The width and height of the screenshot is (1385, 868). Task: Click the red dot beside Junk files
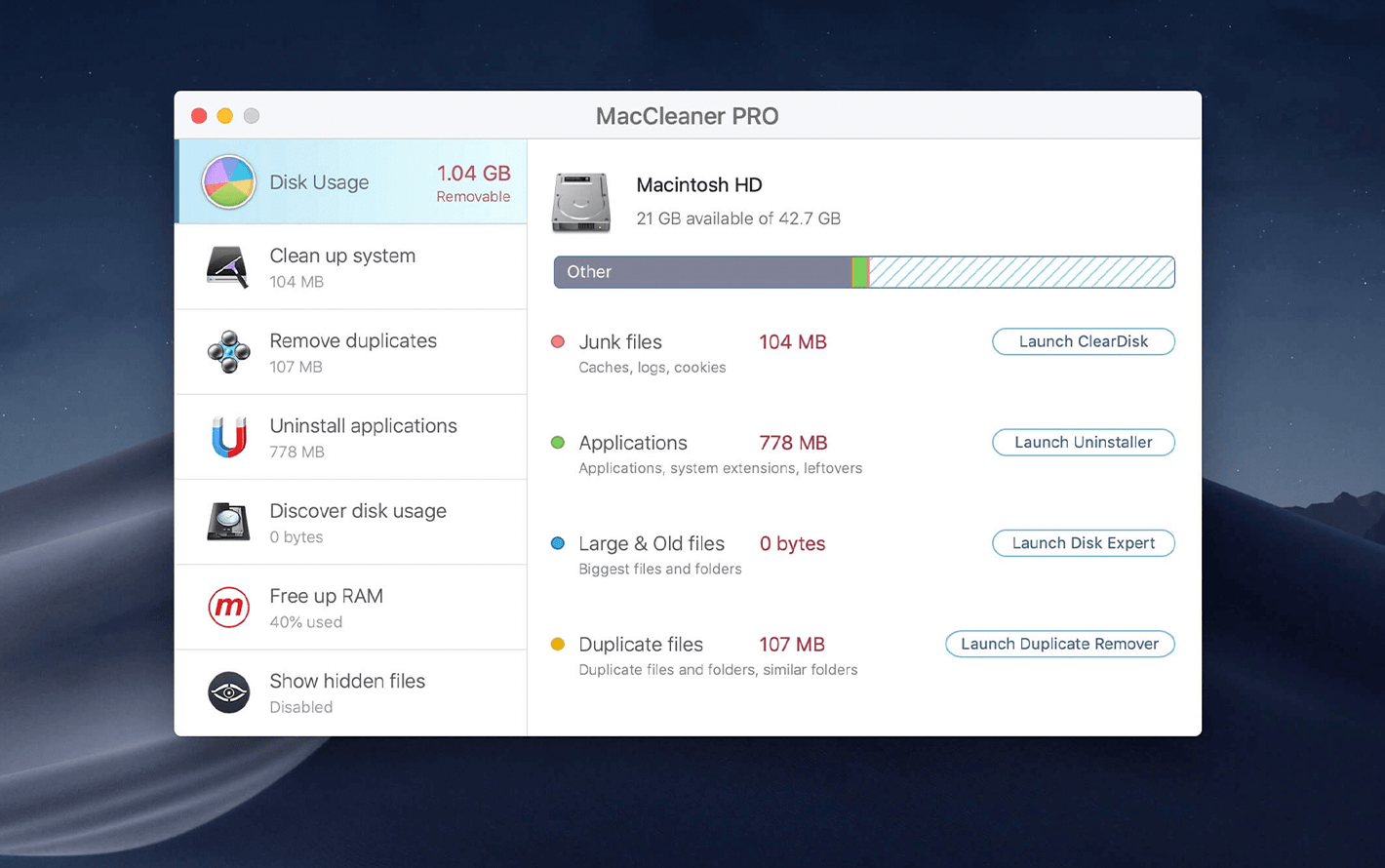tap(558, 341)
